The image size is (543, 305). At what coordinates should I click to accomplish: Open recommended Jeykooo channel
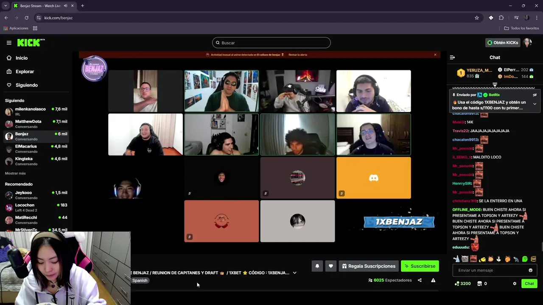pos(36,195)
